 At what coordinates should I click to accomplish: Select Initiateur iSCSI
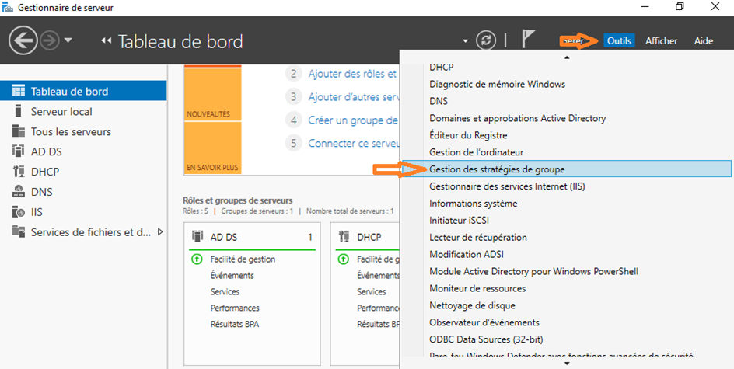pyautogui.click(x=565, y=221)
